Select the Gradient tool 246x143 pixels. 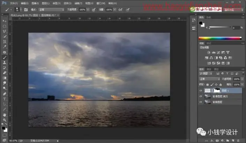pyautogui.click(x=5, y=78)
